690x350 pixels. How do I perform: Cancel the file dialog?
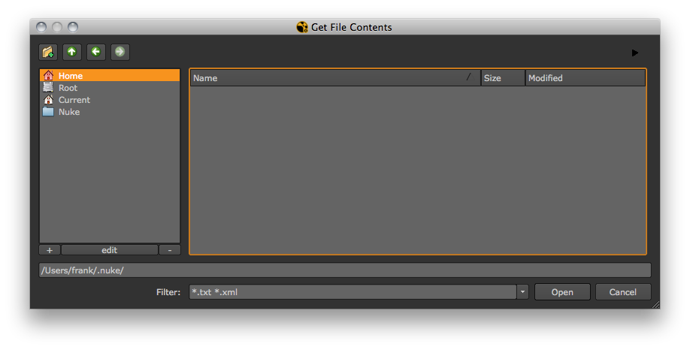pos(622,292)
